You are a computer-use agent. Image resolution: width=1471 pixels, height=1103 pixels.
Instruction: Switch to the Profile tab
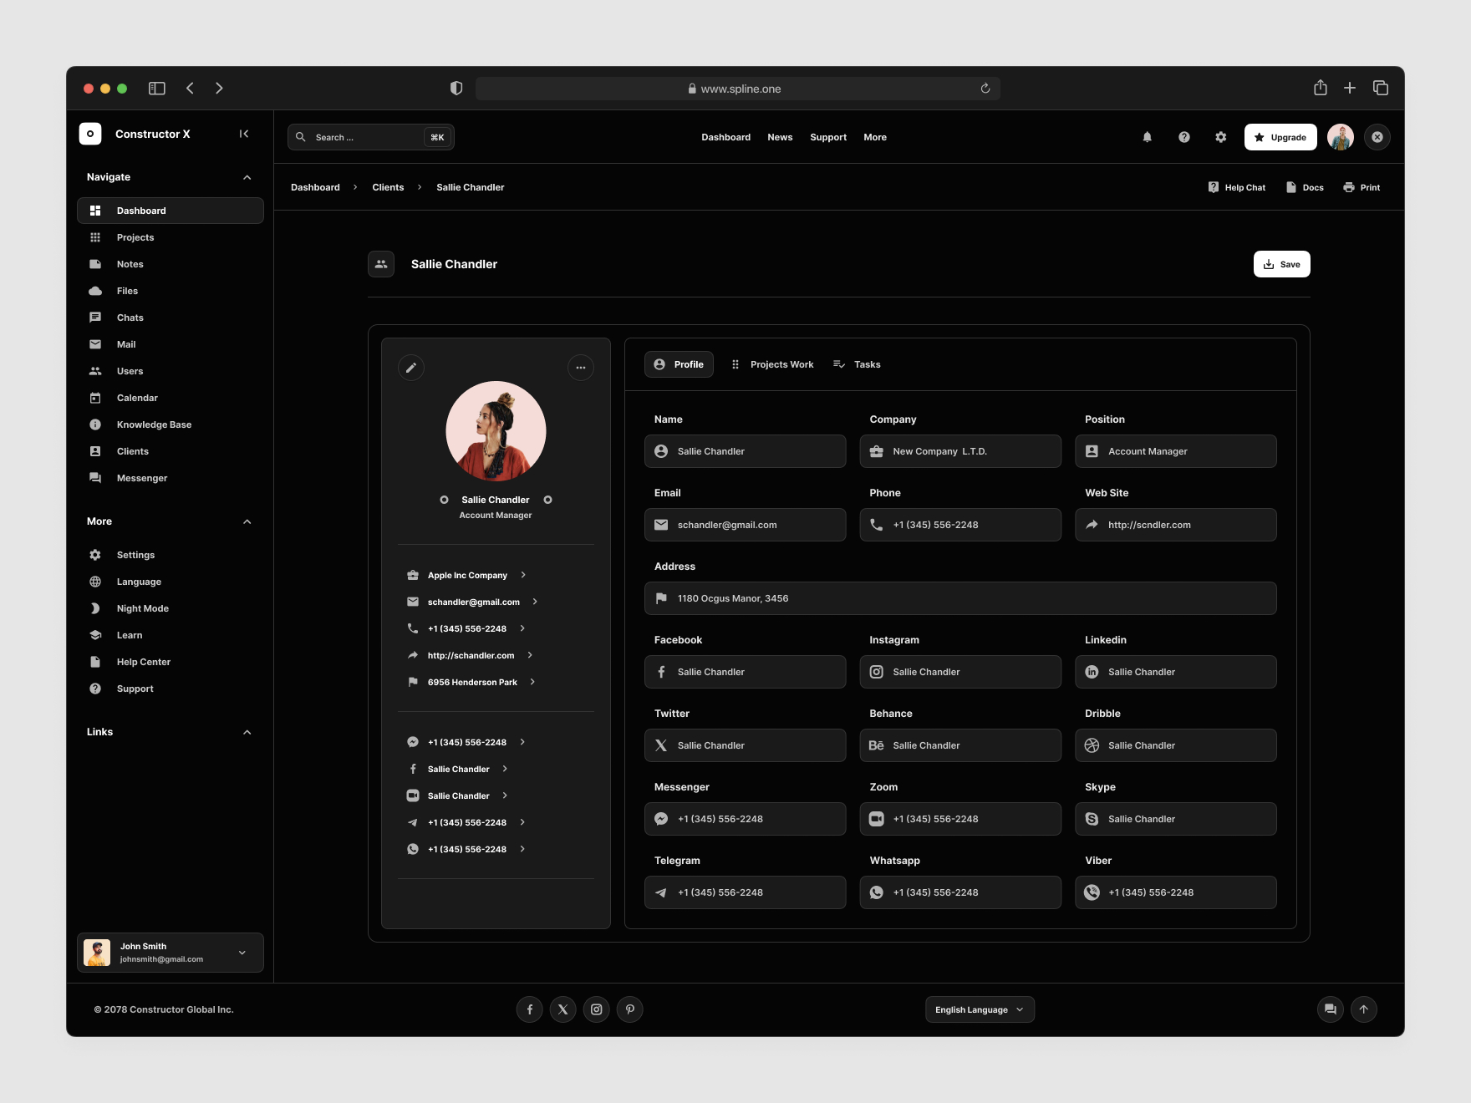[679, 364]
